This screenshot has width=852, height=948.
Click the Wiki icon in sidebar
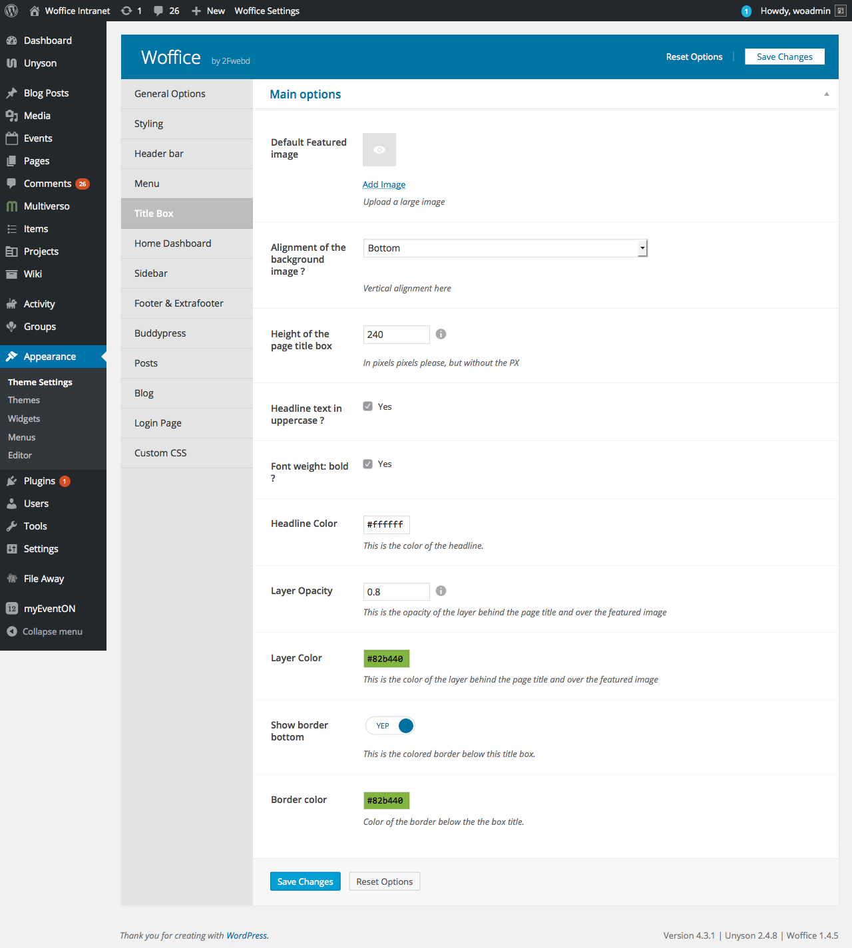coord(12,274)
